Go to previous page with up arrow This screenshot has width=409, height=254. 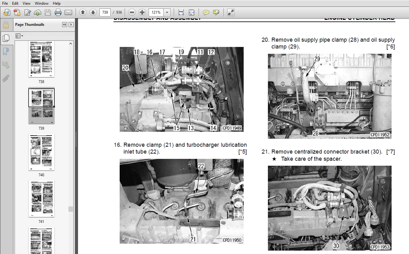pyautogui.click(x=83, y=12)
